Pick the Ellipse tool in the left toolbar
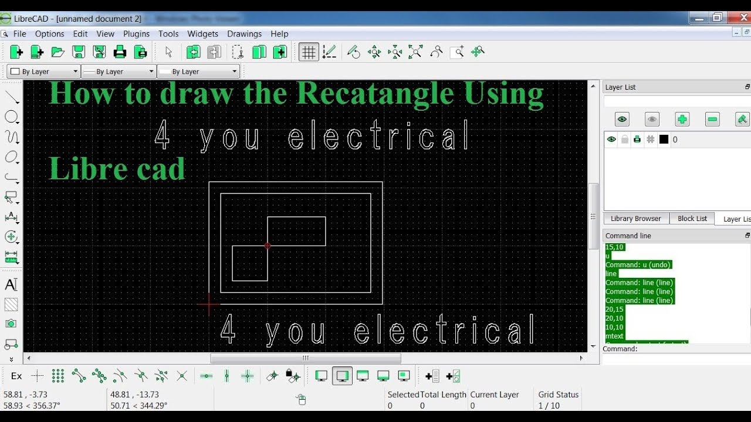 [x=12, y=157]
